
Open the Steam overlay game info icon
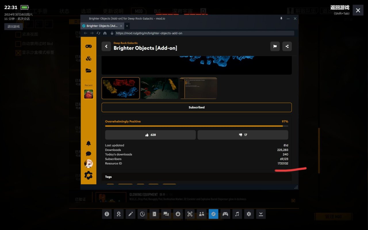(x=107, y=214)
